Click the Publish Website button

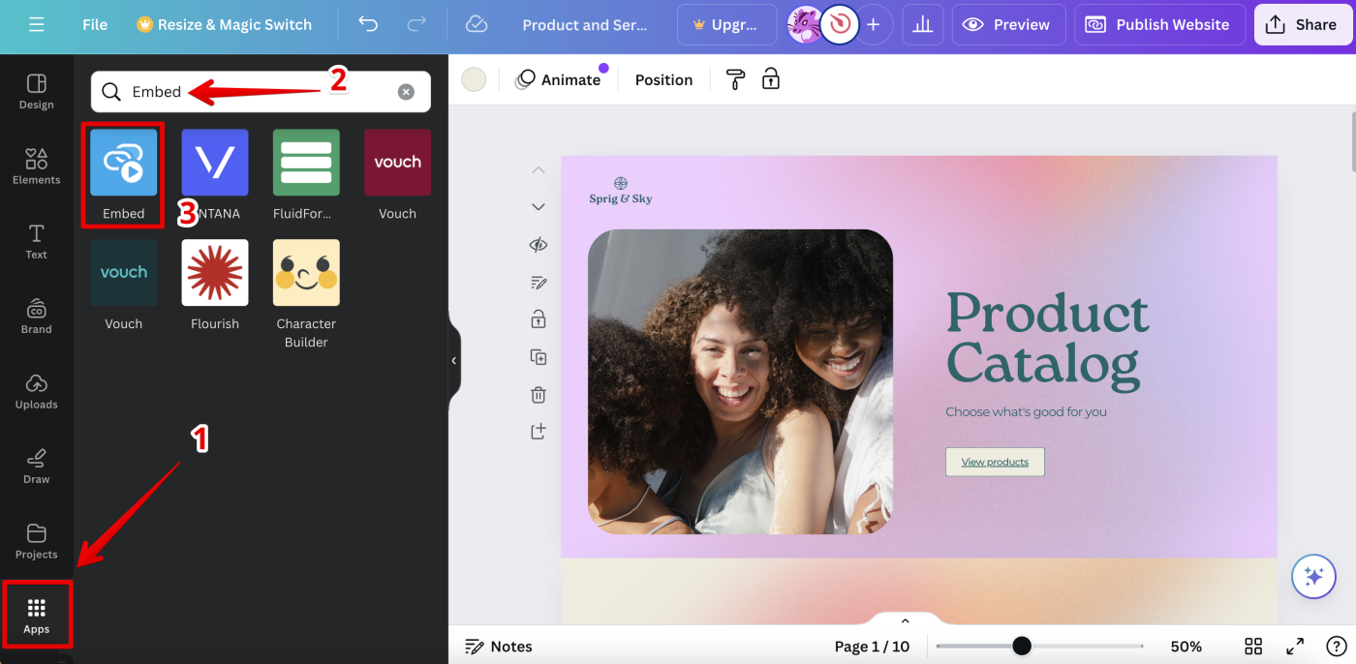click(x=1158, y=24)
